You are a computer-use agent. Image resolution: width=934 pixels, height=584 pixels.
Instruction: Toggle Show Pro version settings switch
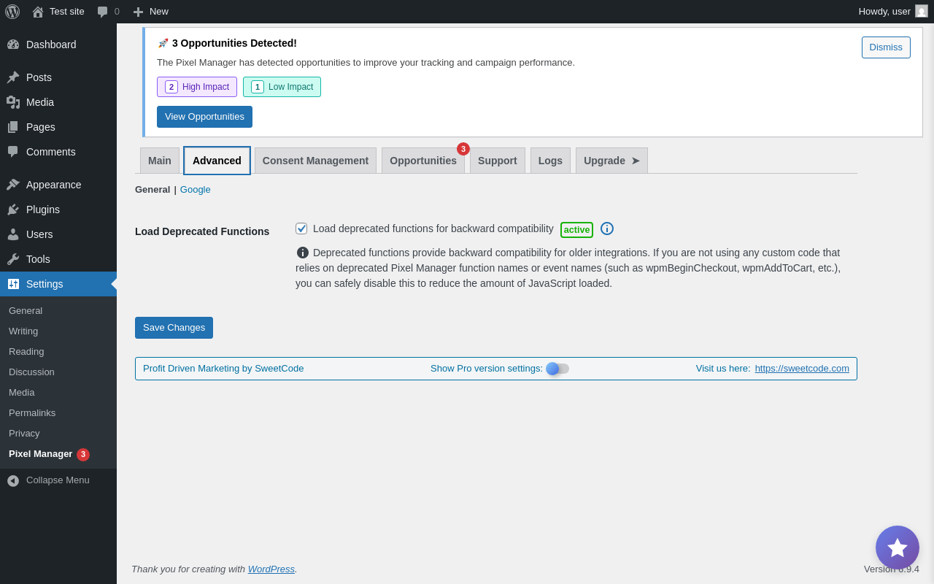557,369
